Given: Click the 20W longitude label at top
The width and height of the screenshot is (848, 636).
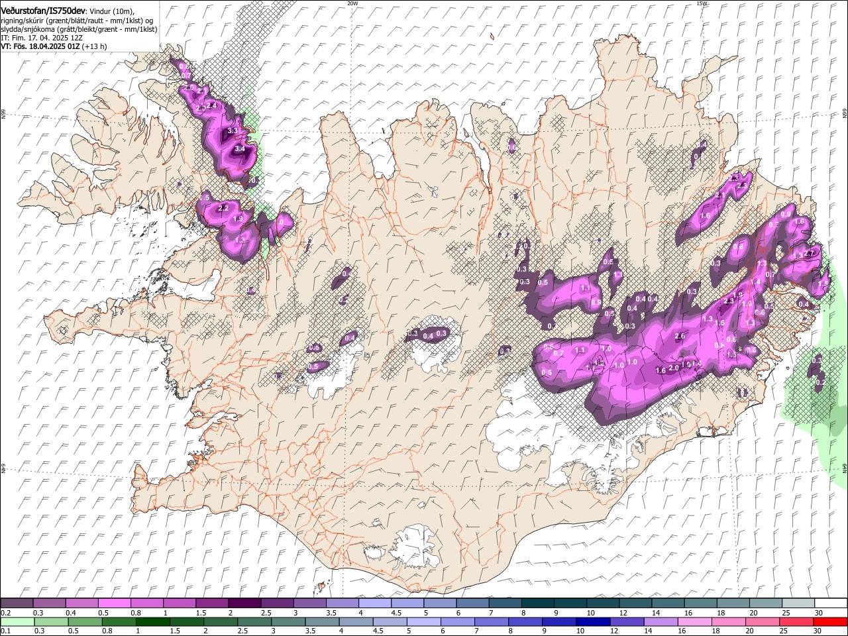Looking at the screenshot, I should [x=352, y=3].
